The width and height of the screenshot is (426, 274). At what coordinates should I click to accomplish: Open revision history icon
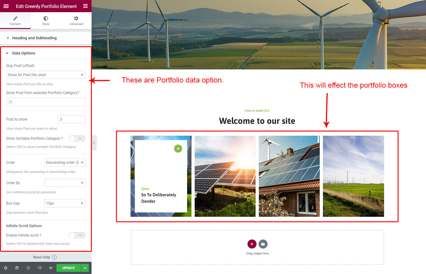click(x=28, y=268)
